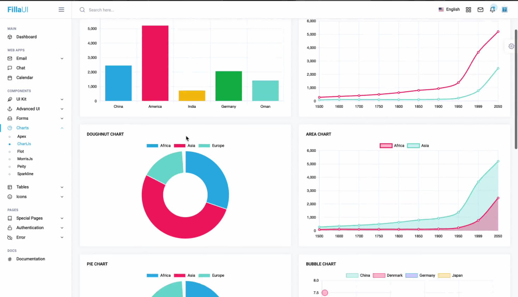This screenshot has width=518, height=297.
Task: Expand the Authentication chevron
Action: pos(62,228)
